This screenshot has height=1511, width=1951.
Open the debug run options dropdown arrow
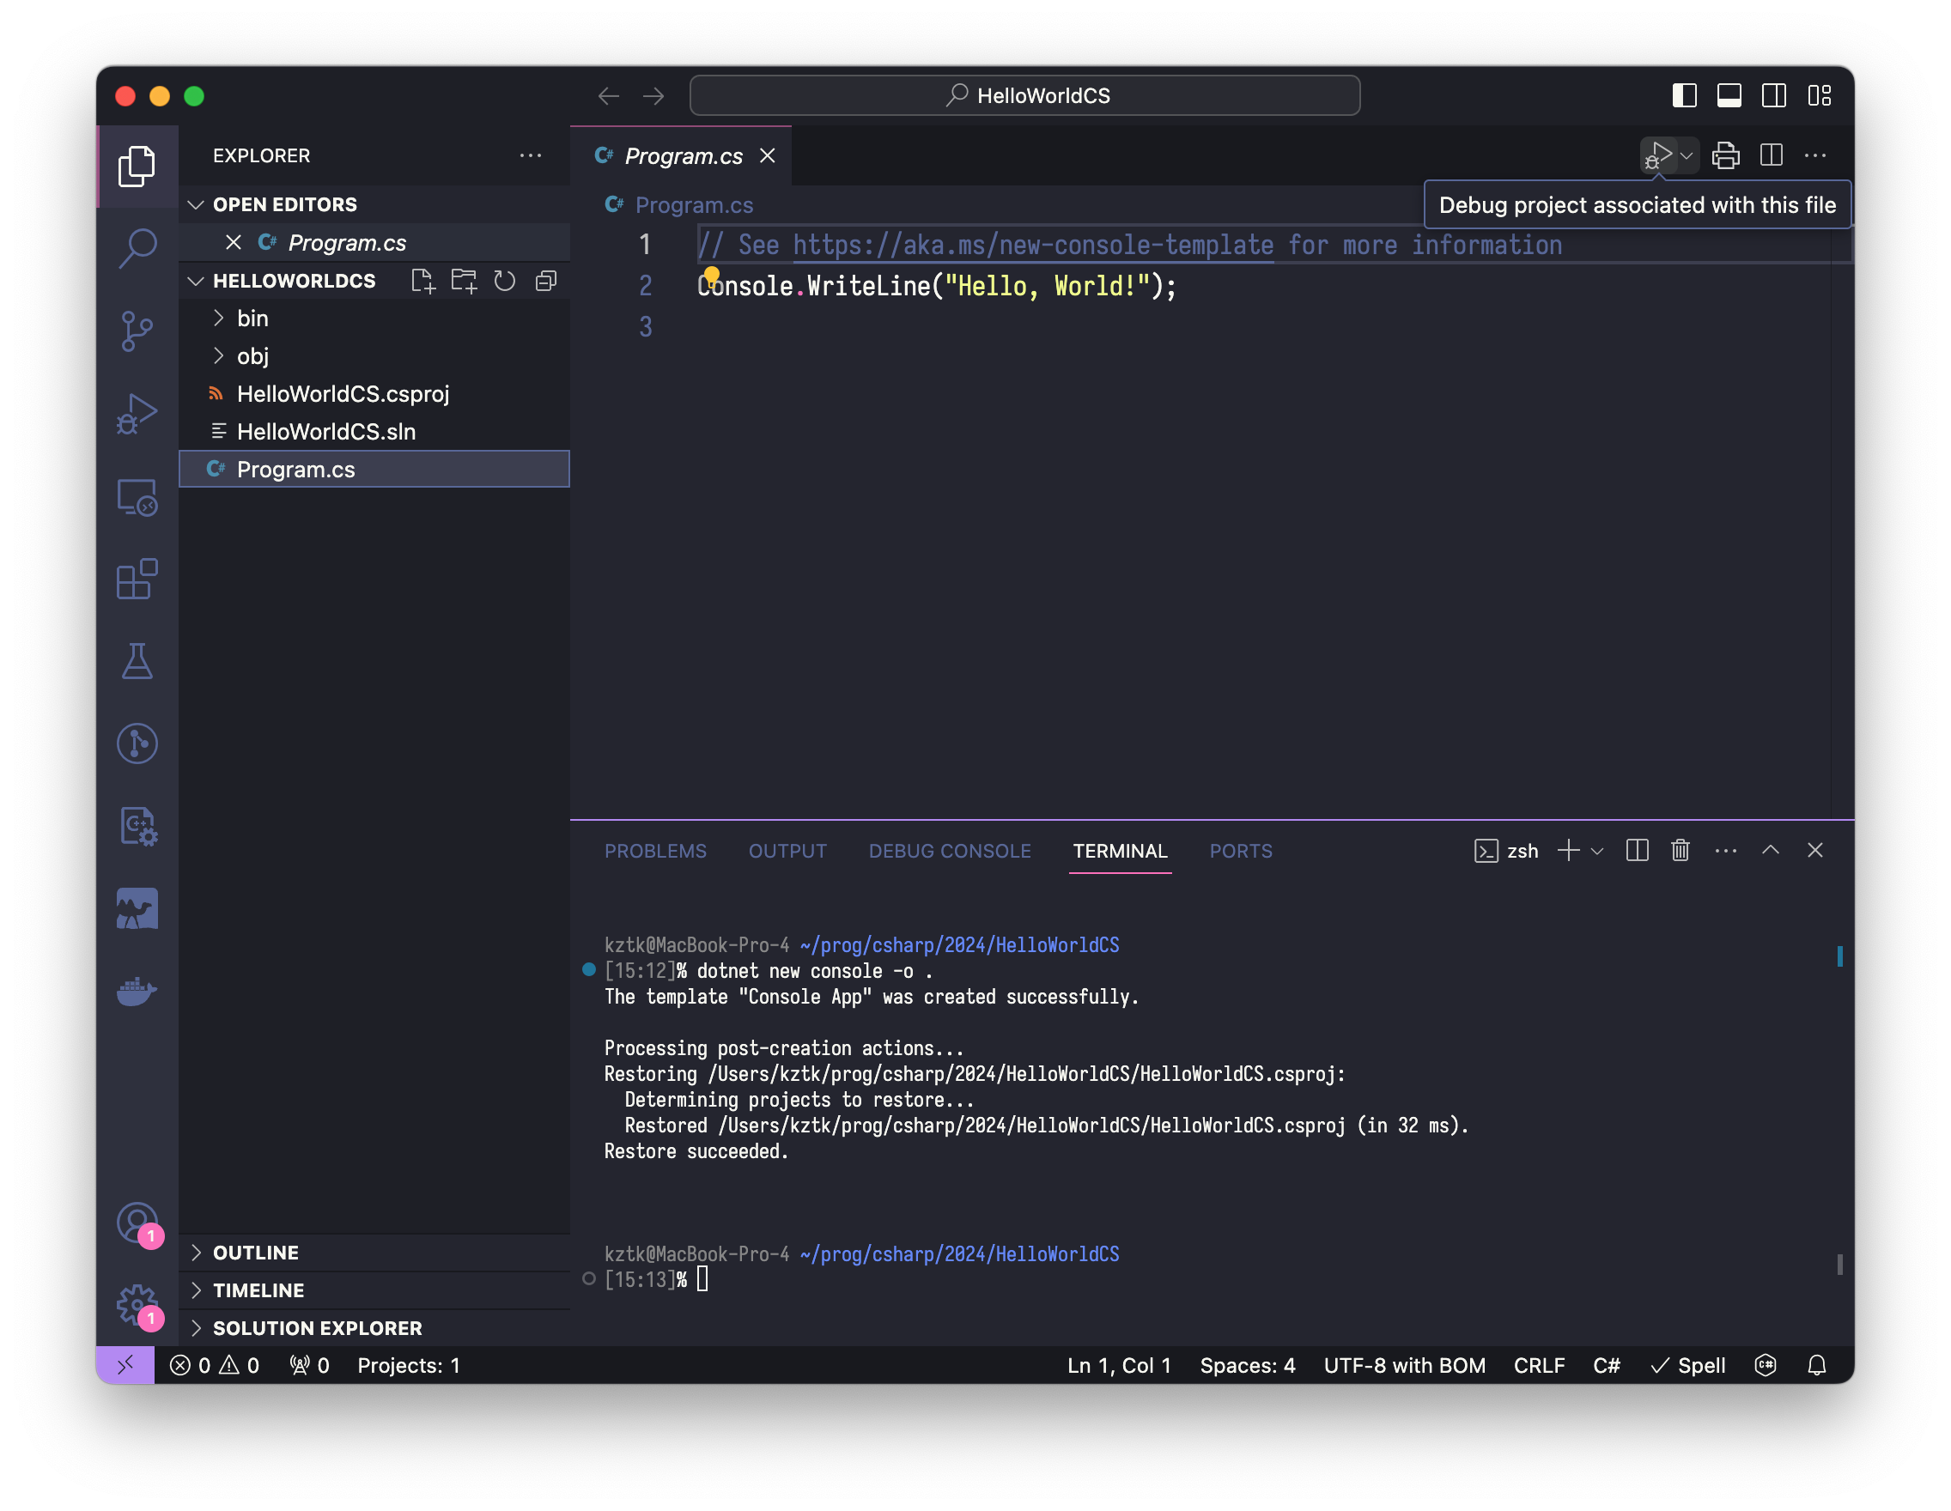tap(1687, 155)
